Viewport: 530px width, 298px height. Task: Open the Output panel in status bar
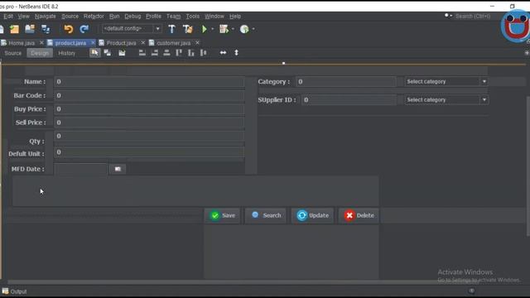coord(15,291)
